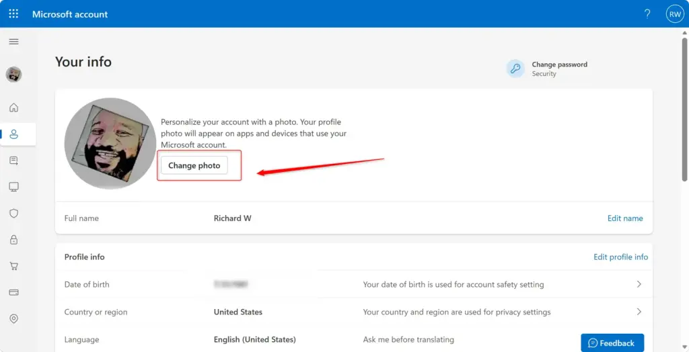689x352 pixels.
Task: Open the Security shield sidebar icon
Action: 13,214
